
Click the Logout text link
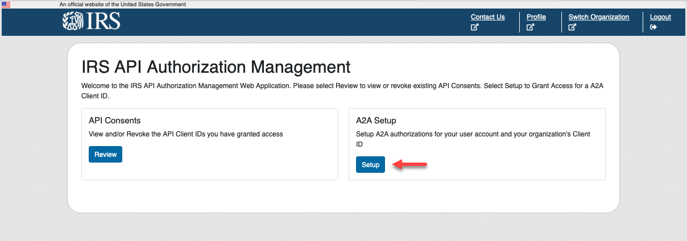click(660, 17)
